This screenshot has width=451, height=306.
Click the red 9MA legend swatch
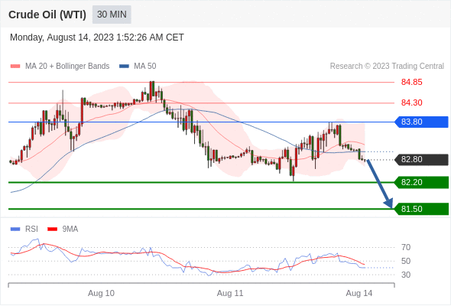52,229
